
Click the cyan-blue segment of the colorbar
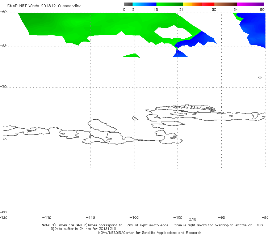[x=145, y=4]
